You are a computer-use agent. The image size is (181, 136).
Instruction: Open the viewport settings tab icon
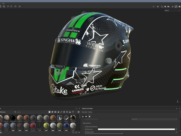pos(89,116)
